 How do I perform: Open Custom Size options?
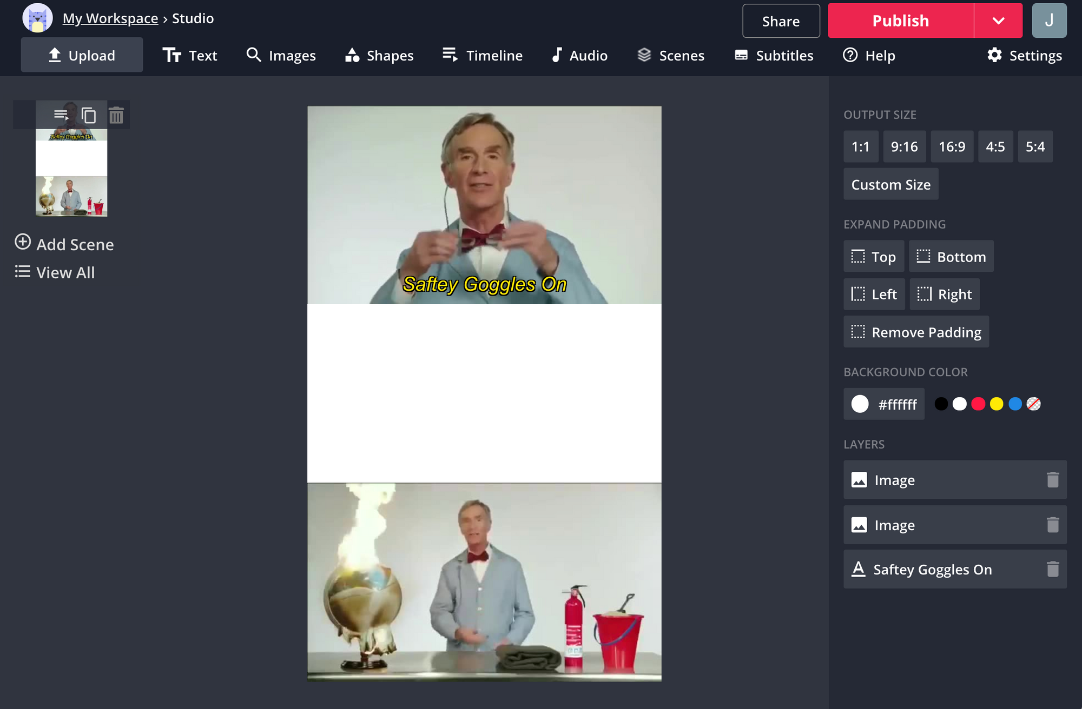click(x=890, y=184)
